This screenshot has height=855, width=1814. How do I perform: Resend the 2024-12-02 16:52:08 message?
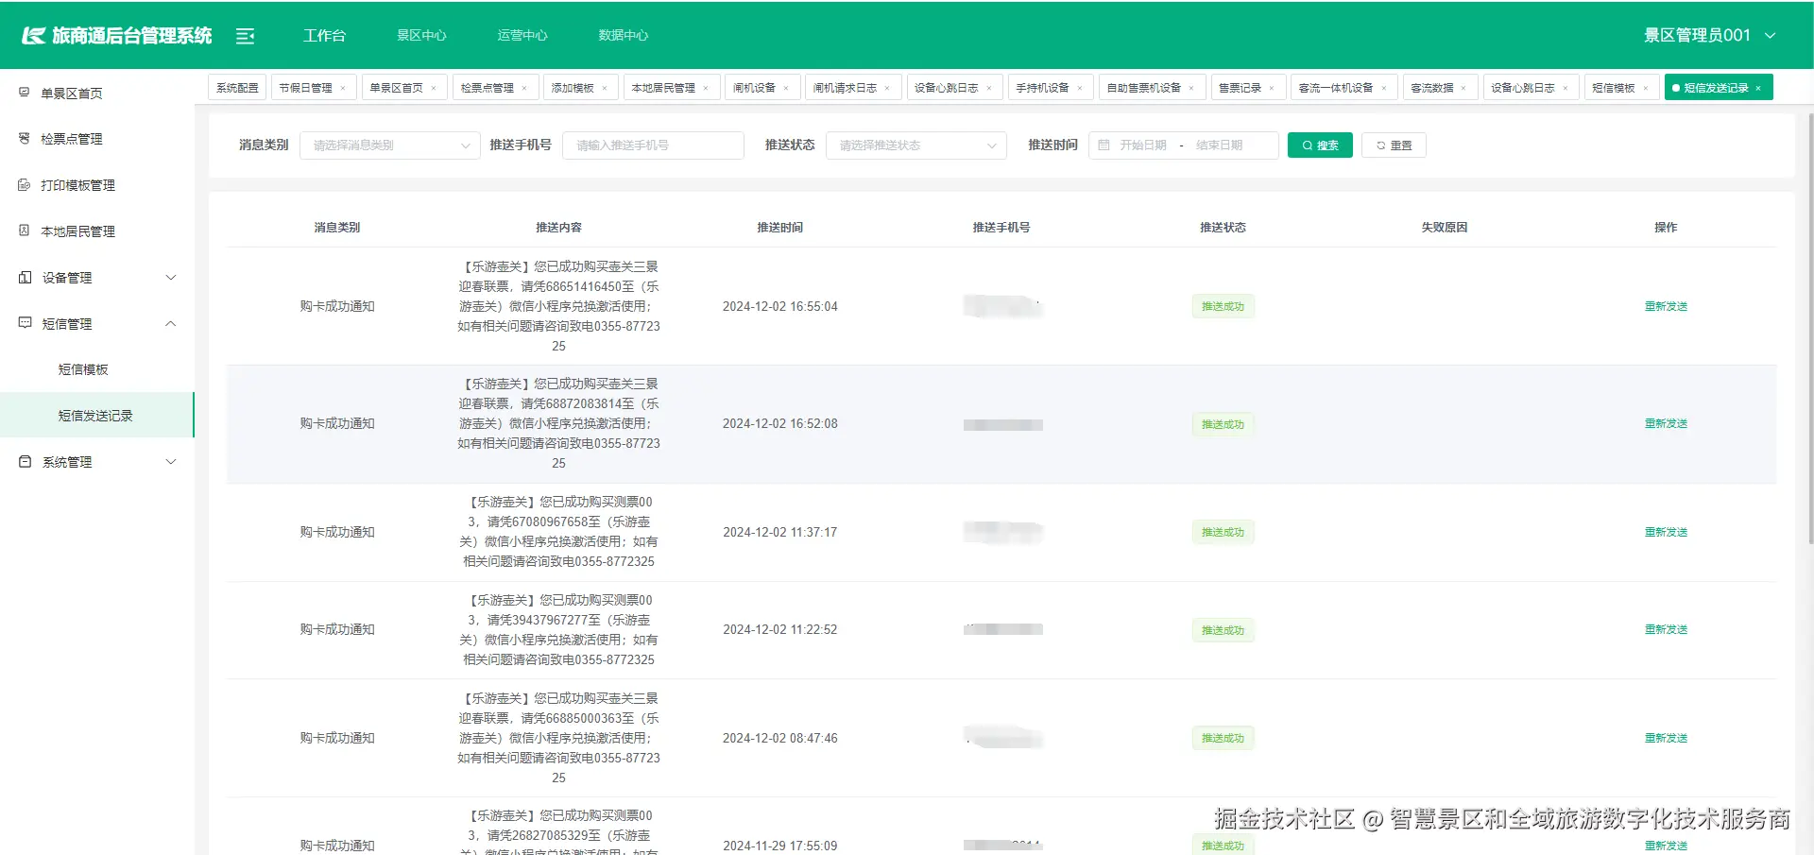1666,423
